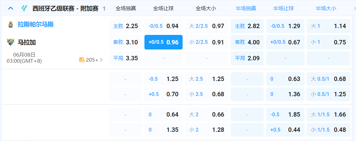The height and width of the screenshot is (141, 356).
Task: Pick full-time 平局 odds 3.35
Action: pos(126,58)
